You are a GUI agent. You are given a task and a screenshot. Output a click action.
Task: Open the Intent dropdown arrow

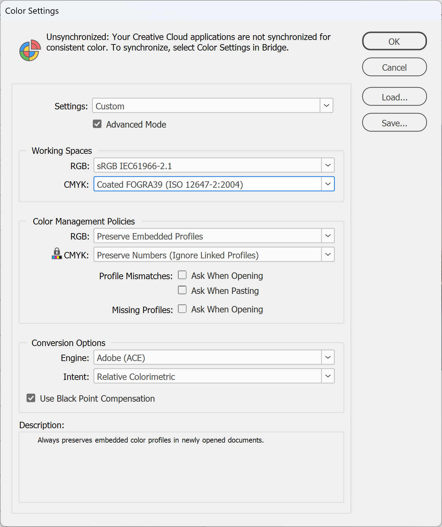[328, 376]
